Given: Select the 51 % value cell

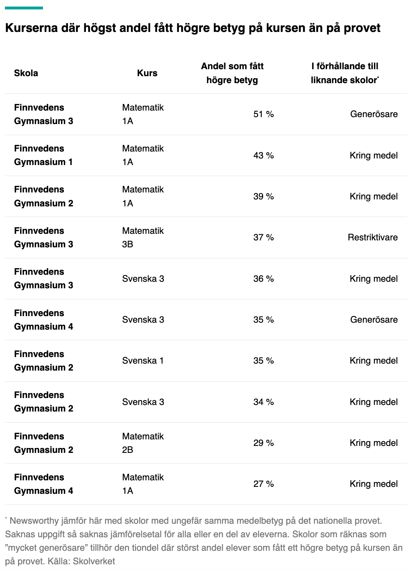Looking at the screenshot, I should [264, 114].
